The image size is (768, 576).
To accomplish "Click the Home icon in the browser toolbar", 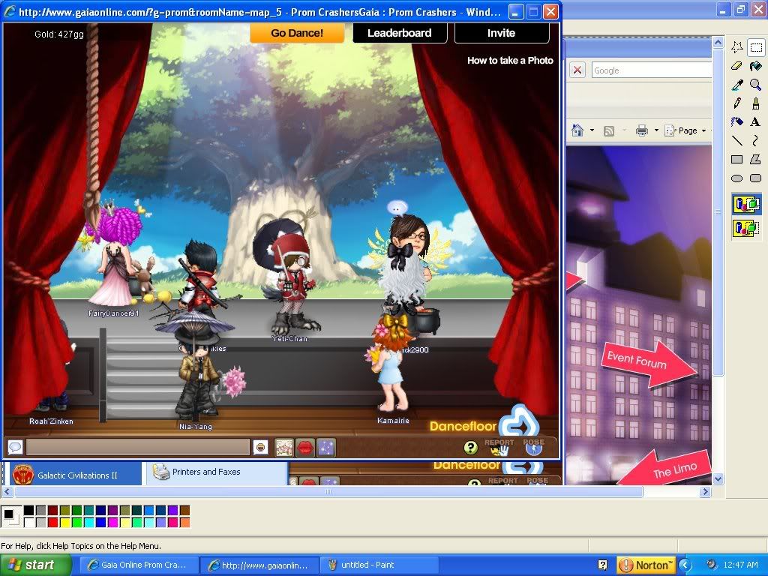I will 578,130.
